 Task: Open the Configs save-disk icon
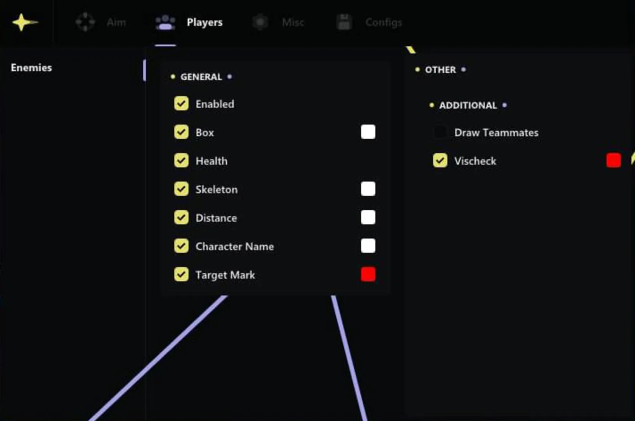[x=344, y=22]
